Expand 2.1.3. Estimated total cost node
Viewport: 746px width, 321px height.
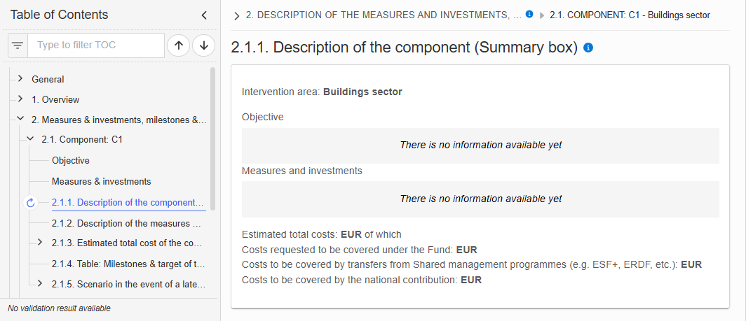tap(40, 242)
